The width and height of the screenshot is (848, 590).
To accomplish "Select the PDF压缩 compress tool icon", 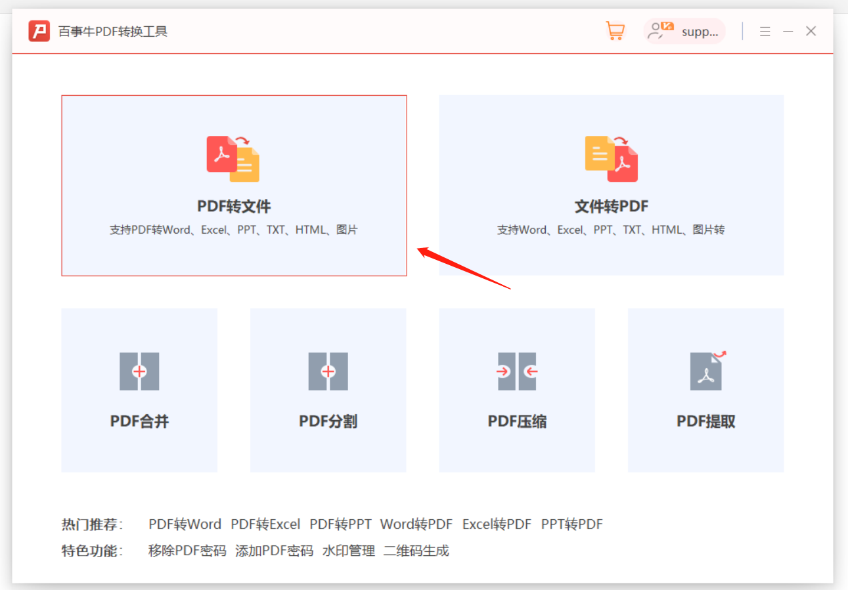I will click(x=517, y=371).
